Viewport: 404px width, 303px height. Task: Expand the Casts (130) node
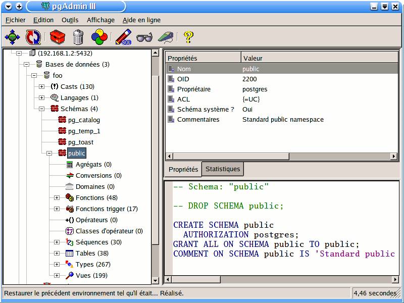(x=41, y=86)
